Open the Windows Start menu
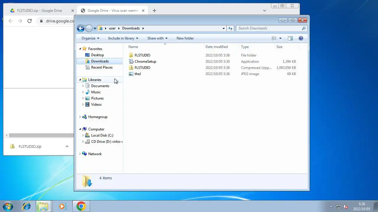Image resolution: width=378 pixels, height=212 pixels. click(8, 206)
